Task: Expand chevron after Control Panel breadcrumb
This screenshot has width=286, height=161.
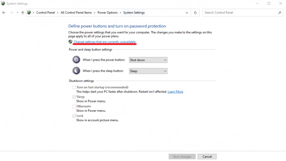Action: [x=58, y=13]
